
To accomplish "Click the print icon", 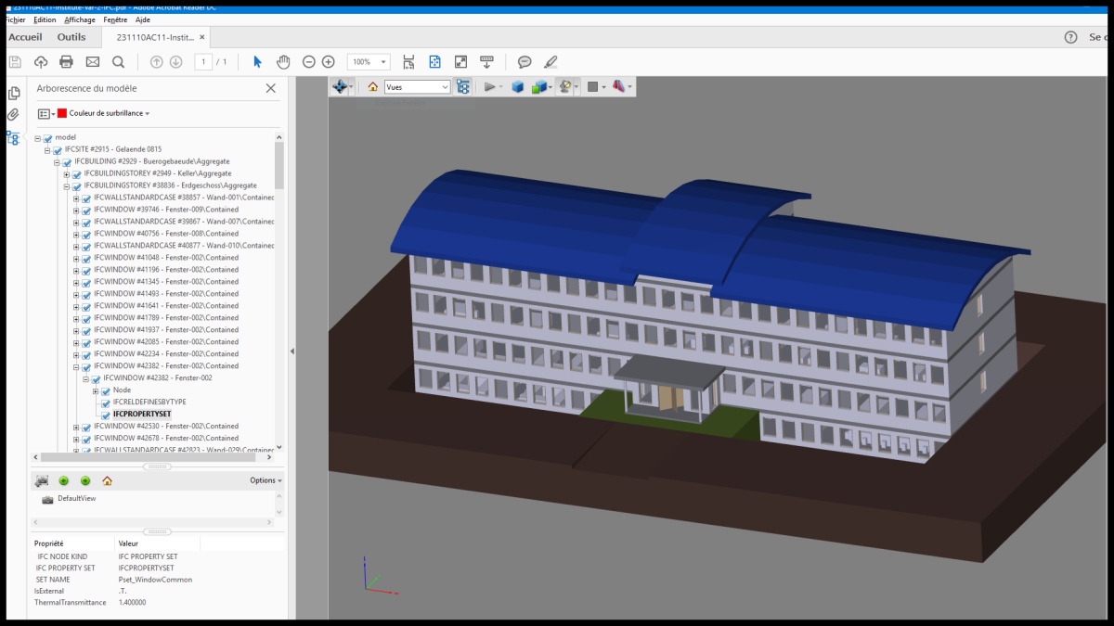I will [x=66, y=62].
